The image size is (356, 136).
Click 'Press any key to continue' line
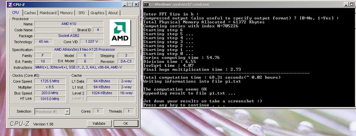[x=184, y=105]
